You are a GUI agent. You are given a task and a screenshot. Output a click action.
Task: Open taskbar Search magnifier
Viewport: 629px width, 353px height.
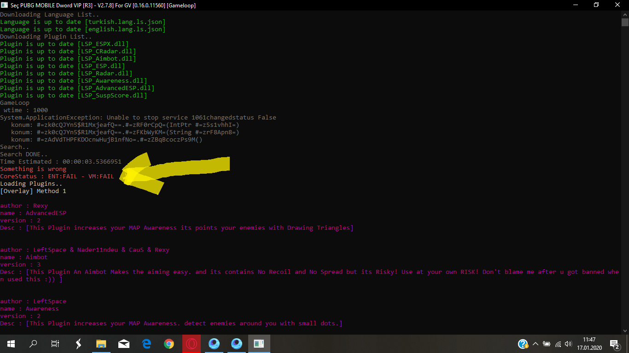(x=33, y=344)
